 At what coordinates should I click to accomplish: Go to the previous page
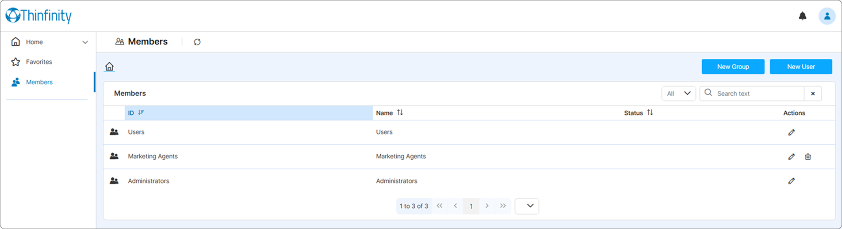(x=455, y=206)
